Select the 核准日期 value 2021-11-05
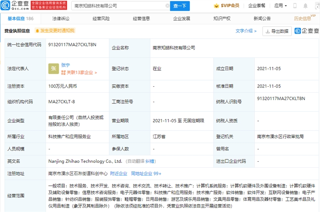 point(269,86)
